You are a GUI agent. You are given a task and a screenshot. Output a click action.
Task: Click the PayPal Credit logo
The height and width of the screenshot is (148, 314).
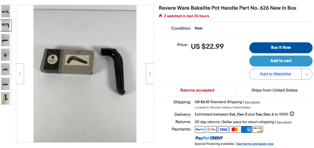tap(209, 138)
